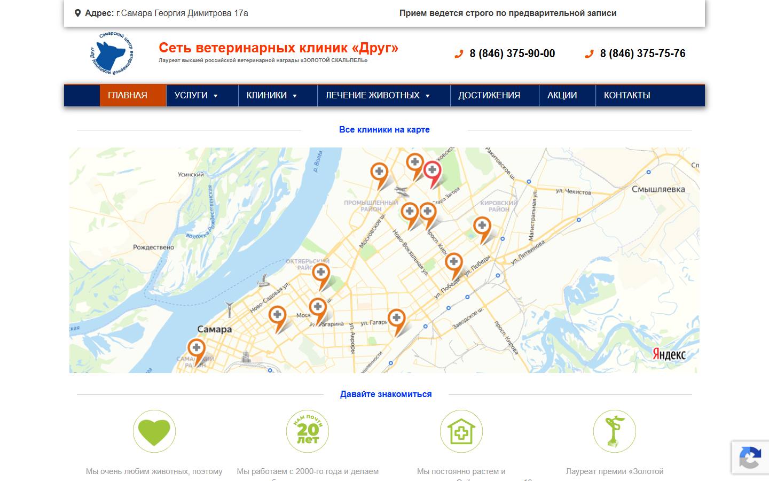The width and height of the screenshot is (769, 481).
Task: Click the map marker on ул. Победы
Action: pyautogui.click(x=453, y=267)
